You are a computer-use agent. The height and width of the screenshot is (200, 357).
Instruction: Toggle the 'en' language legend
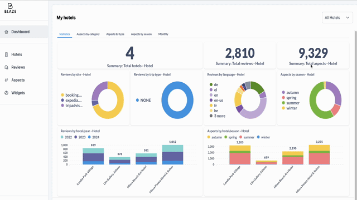214,95
